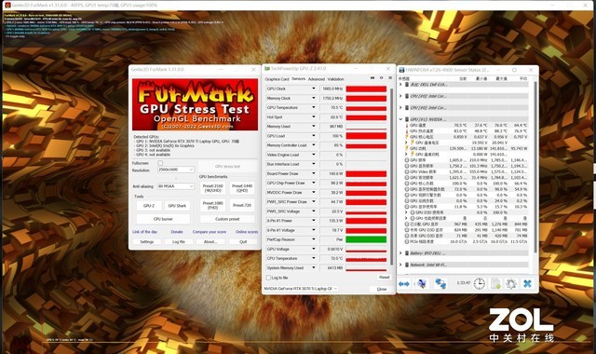
Task: Click HWiNFO expand/collapse arrows icon
Action: (404, 283)
